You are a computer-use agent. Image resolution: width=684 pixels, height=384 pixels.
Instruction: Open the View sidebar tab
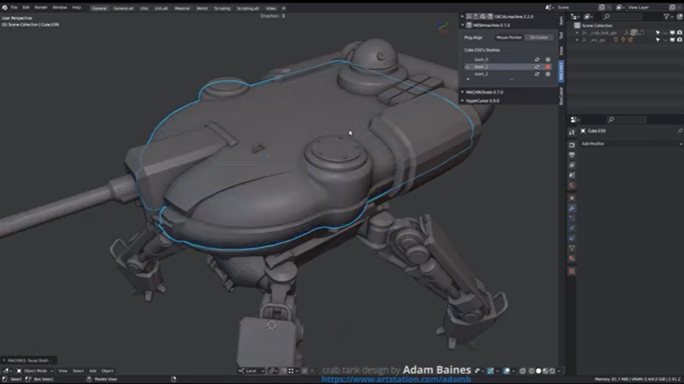coord(561,50)
